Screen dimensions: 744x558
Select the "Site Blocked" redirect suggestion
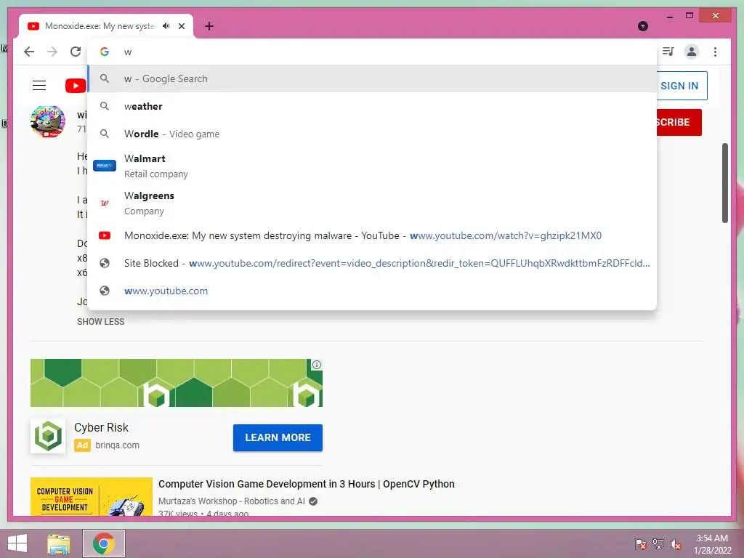(x=373, y=263)
